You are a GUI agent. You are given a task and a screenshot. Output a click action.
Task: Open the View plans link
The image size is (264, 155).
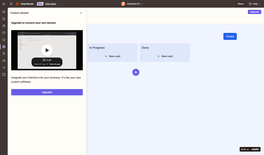tap(50, 4)
